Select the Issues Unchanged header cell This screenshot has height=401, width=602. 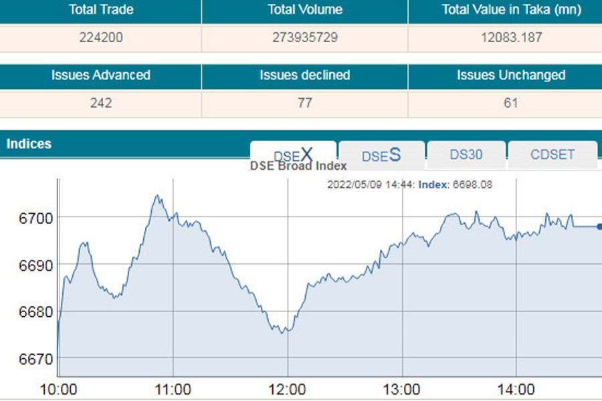tap(511, 76)
